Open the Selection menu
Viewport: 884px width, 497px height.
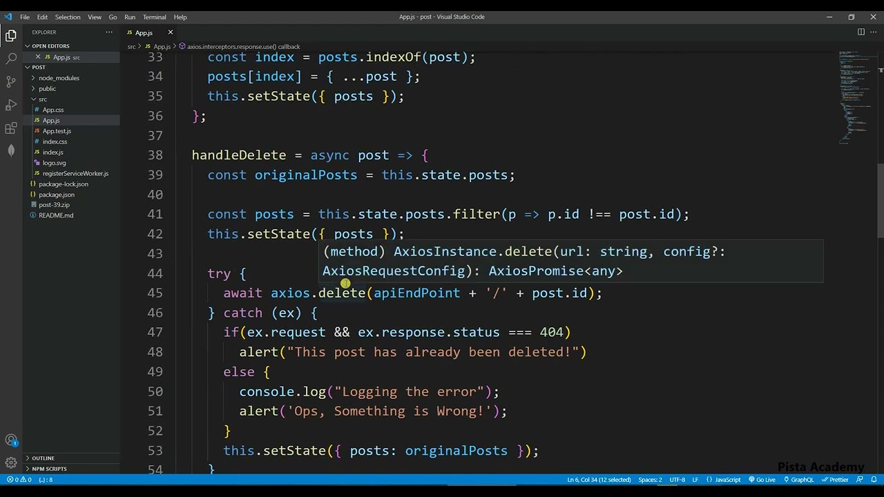pos(68,17)
